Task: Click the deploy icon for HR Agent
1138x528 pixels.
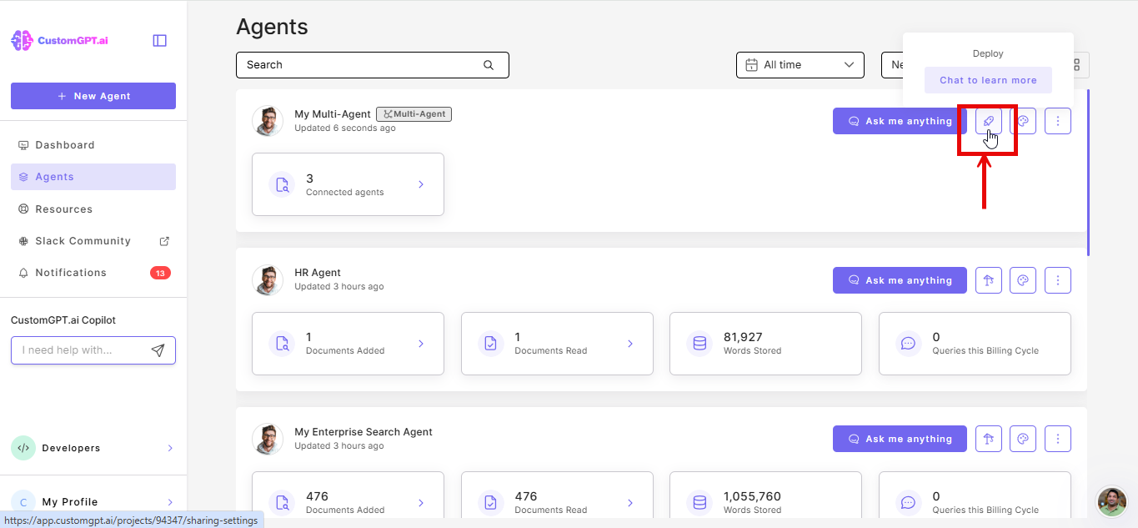Action: point(989,280)
